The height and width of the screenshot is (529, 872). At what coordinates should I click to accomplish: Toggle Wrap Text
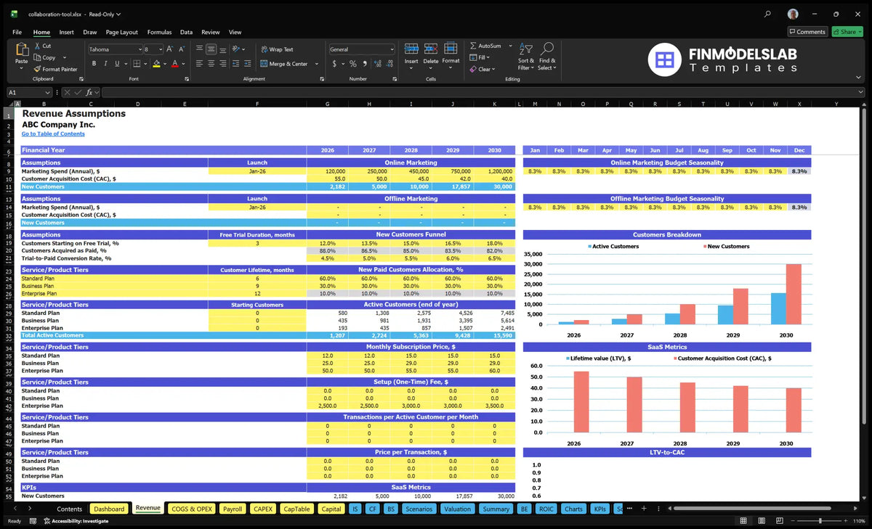tap(277, 49)
